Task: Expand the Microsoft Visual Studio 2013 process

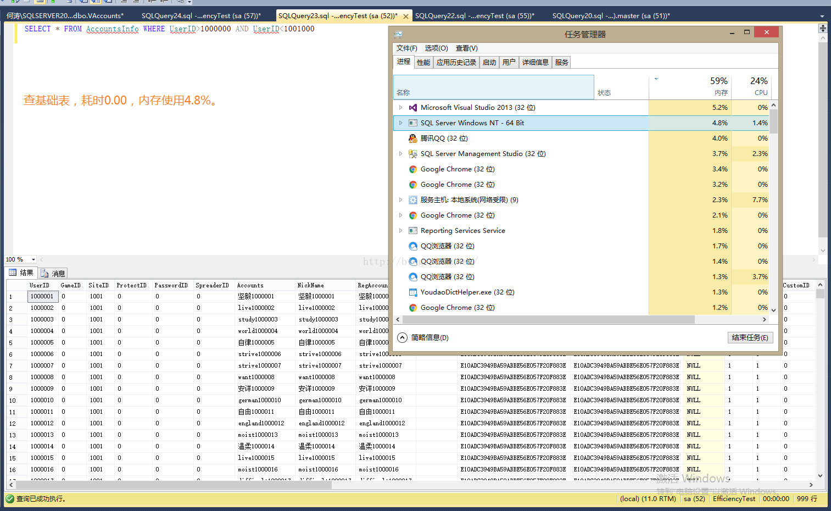Action: tap(400, 108)
